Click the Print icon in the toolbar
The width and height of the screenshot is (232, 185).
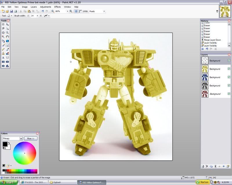(x=16, y=11)
